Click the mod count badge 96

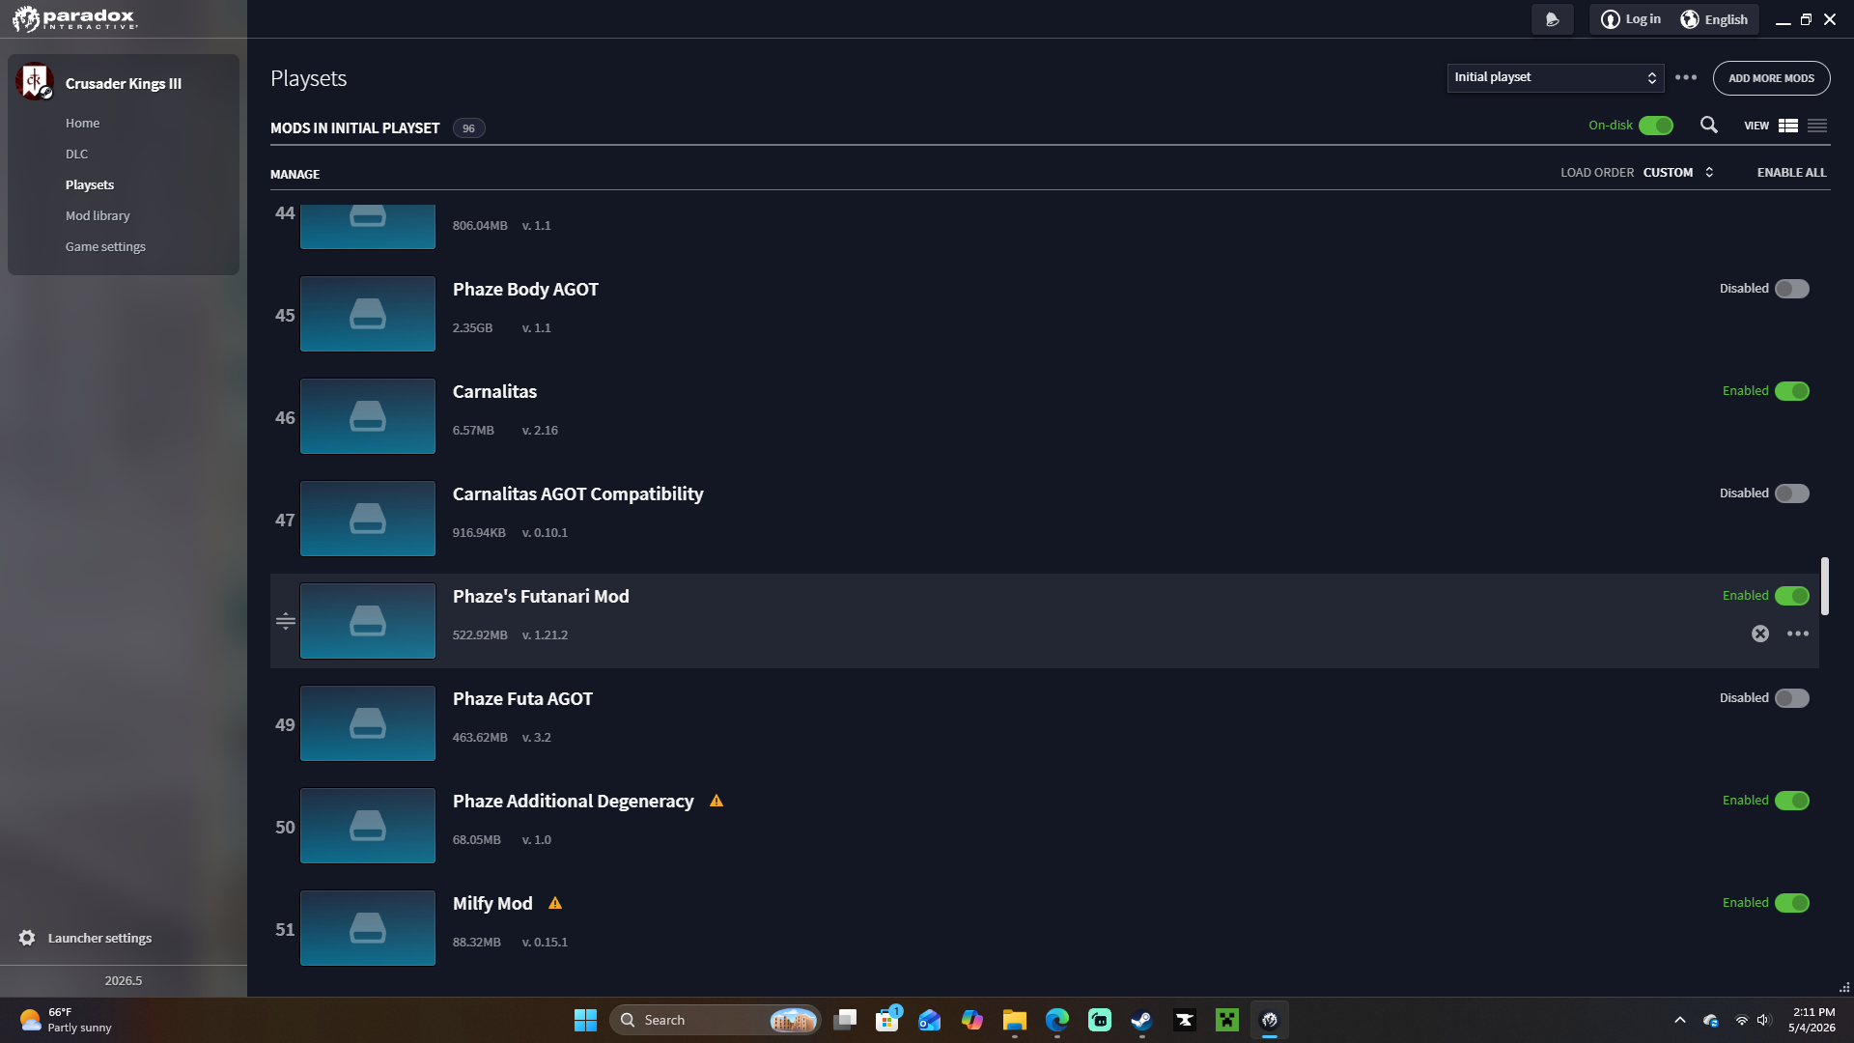(468, 127)
